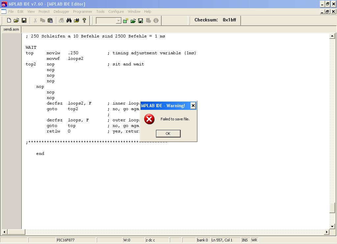Click the PIC16F877 device in status bar
The height and width of the screenshot is (244, 337).
[x=76, y=240]
